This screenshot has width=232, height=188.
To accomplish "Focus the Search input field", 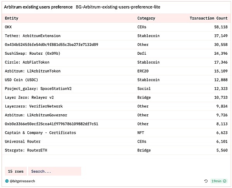I will coord(54,171).
